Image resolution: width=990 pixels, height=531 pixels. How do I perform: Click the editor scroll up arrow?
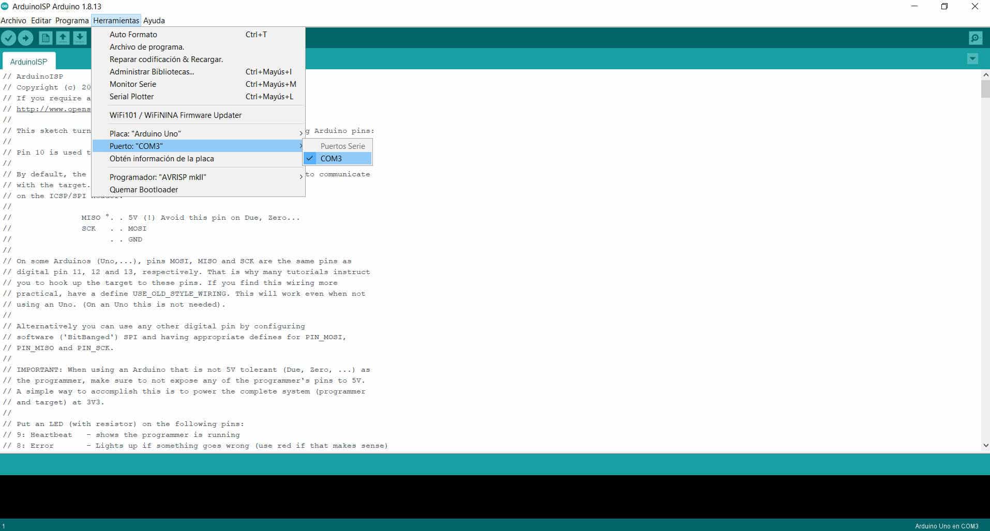pyautogui.click(x=985, y=75)
